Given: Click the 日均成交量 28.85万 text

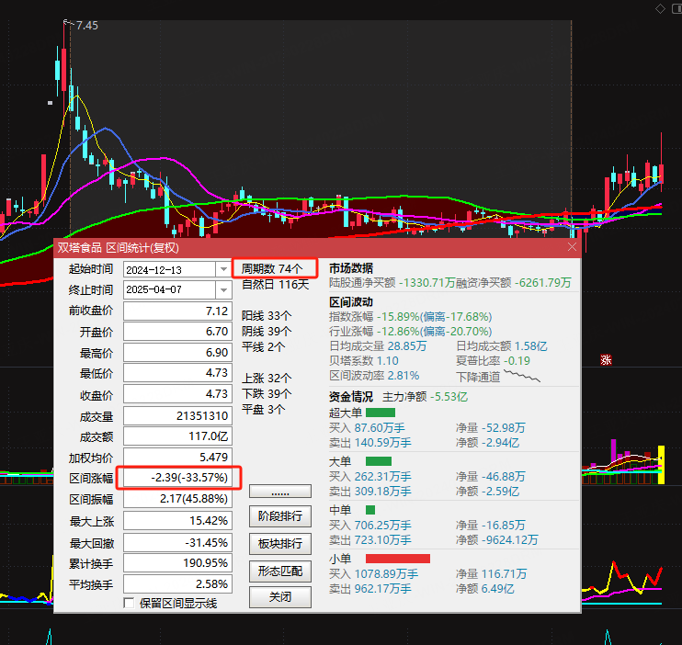Looking at the screenshot, I should pyautogui.click(x=378, y=346).
